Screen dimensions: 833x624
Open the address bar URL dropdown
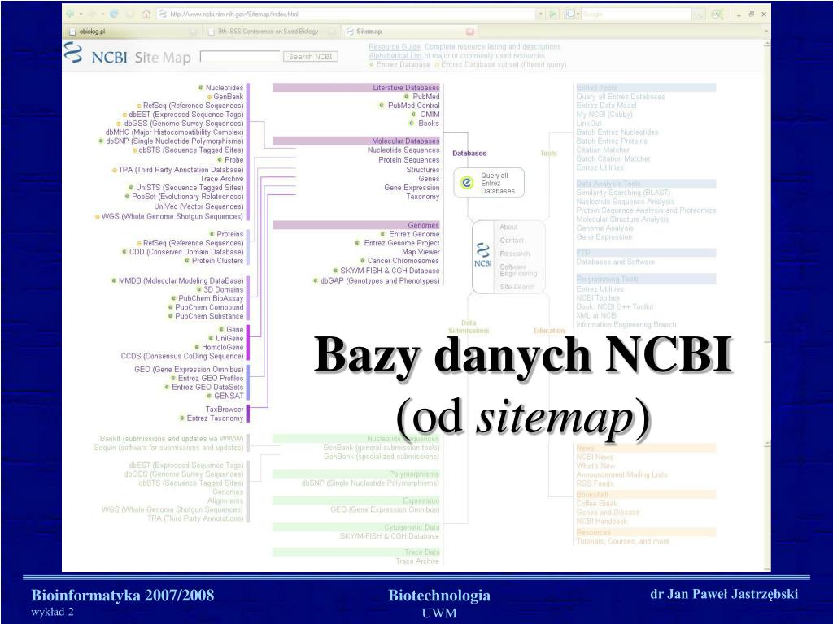pyautogui.click(x=541, y=15)
